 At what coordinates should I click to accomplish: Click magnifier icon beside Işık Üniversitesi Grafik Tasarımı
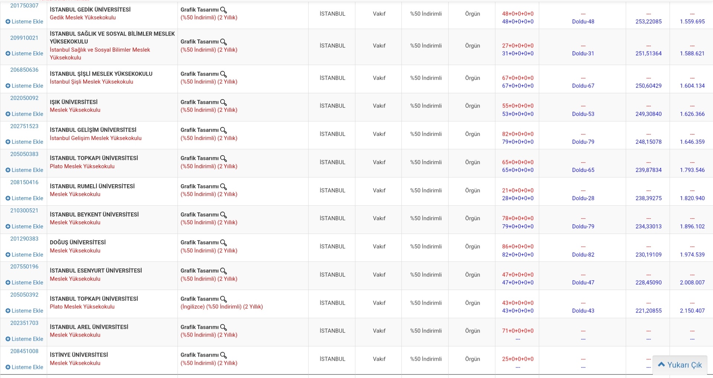223,102
